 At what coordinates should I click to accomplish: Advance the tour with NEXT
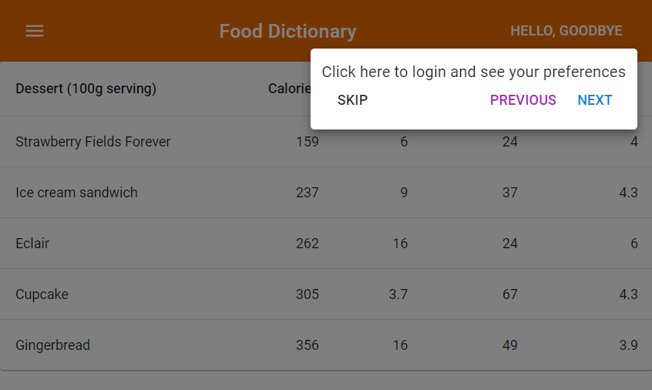point(594,100)
